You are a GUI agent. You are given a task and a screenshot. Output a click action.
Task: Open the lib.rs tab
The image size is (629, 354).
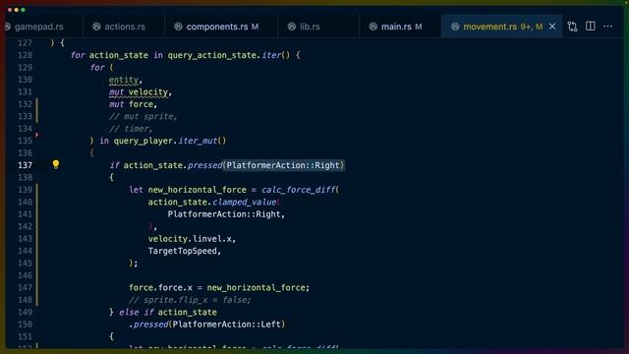coord(310,27)
